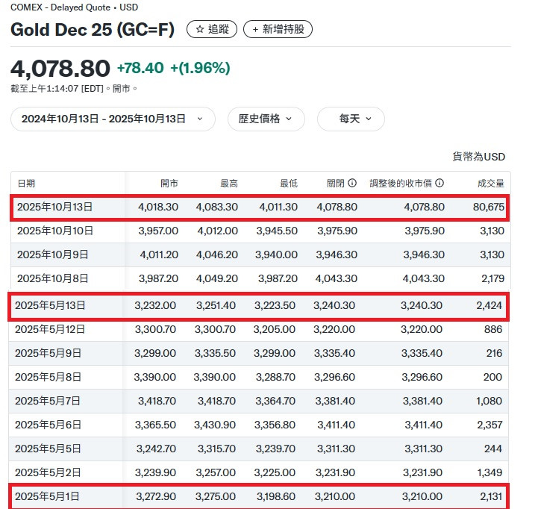Select the 開市 column header
538x509 pixels.
(169, 183)
